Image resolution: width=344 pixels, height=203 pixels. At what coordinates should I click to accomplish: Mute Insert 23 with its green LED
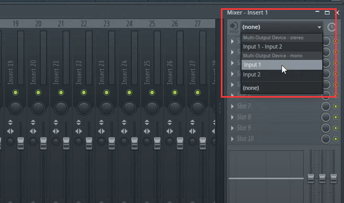coord(107,92)
